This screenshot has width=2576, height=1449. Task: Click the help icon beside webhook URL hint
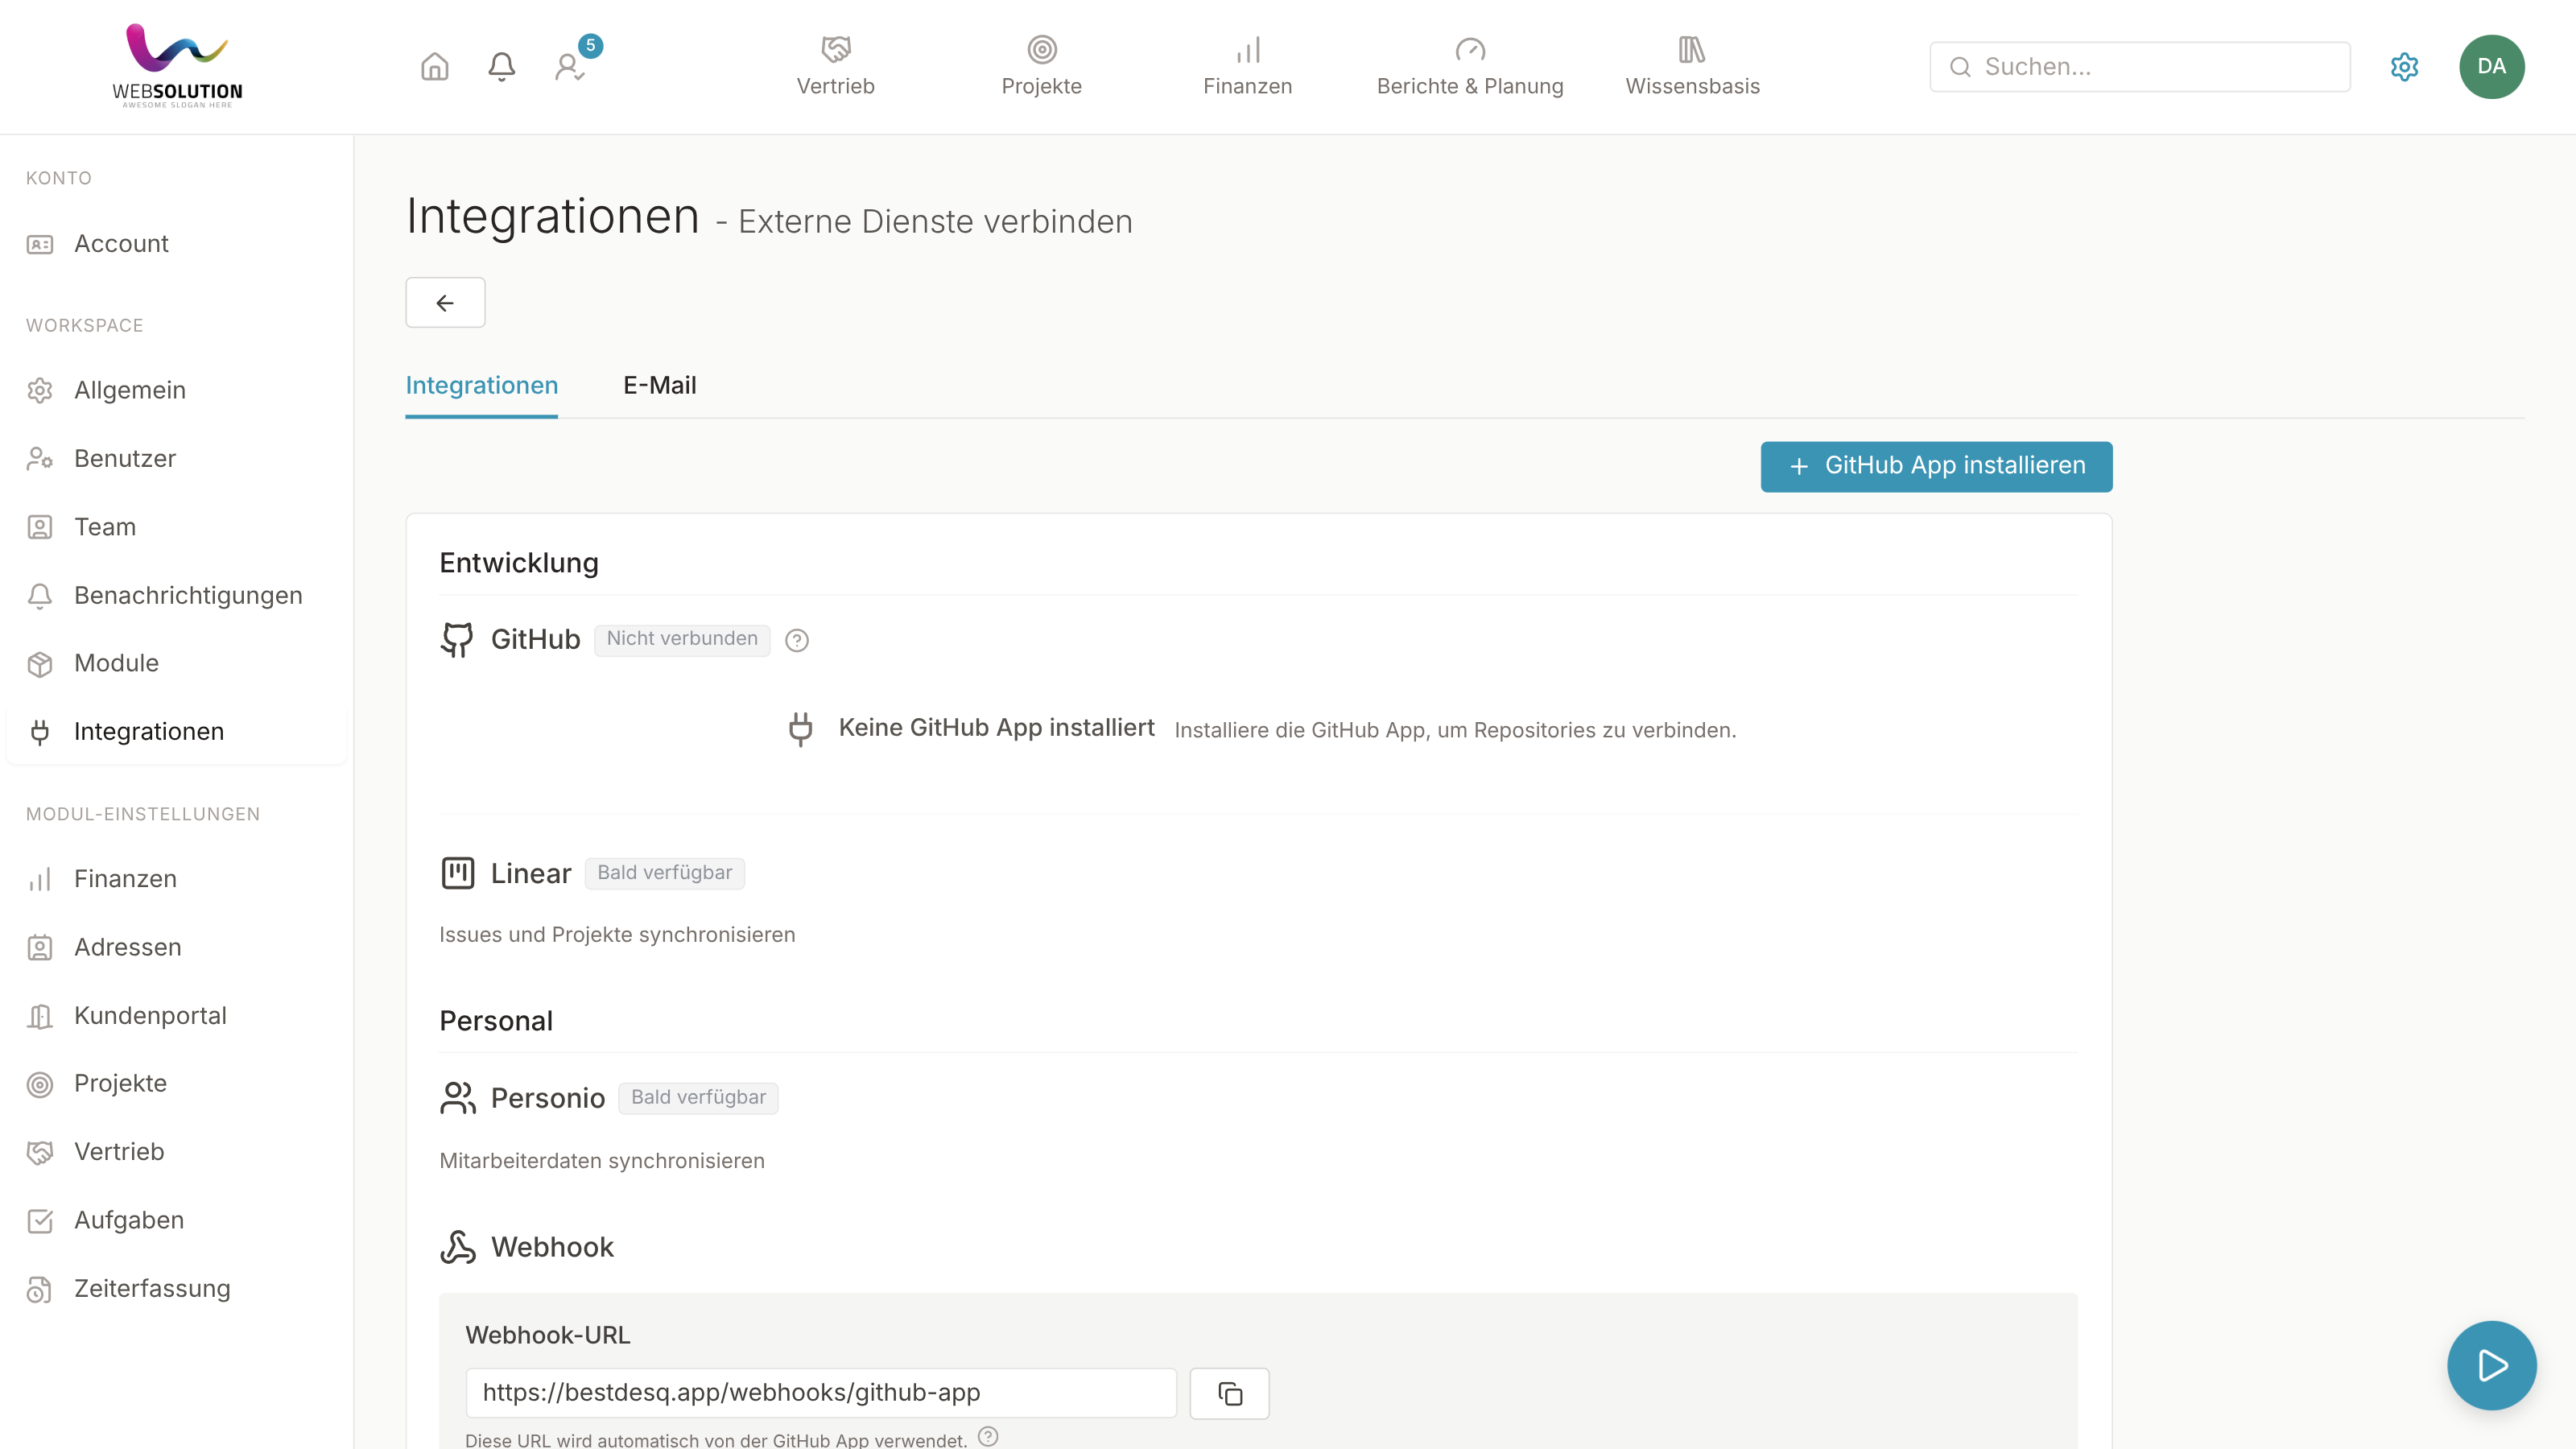click(988, 1437)
